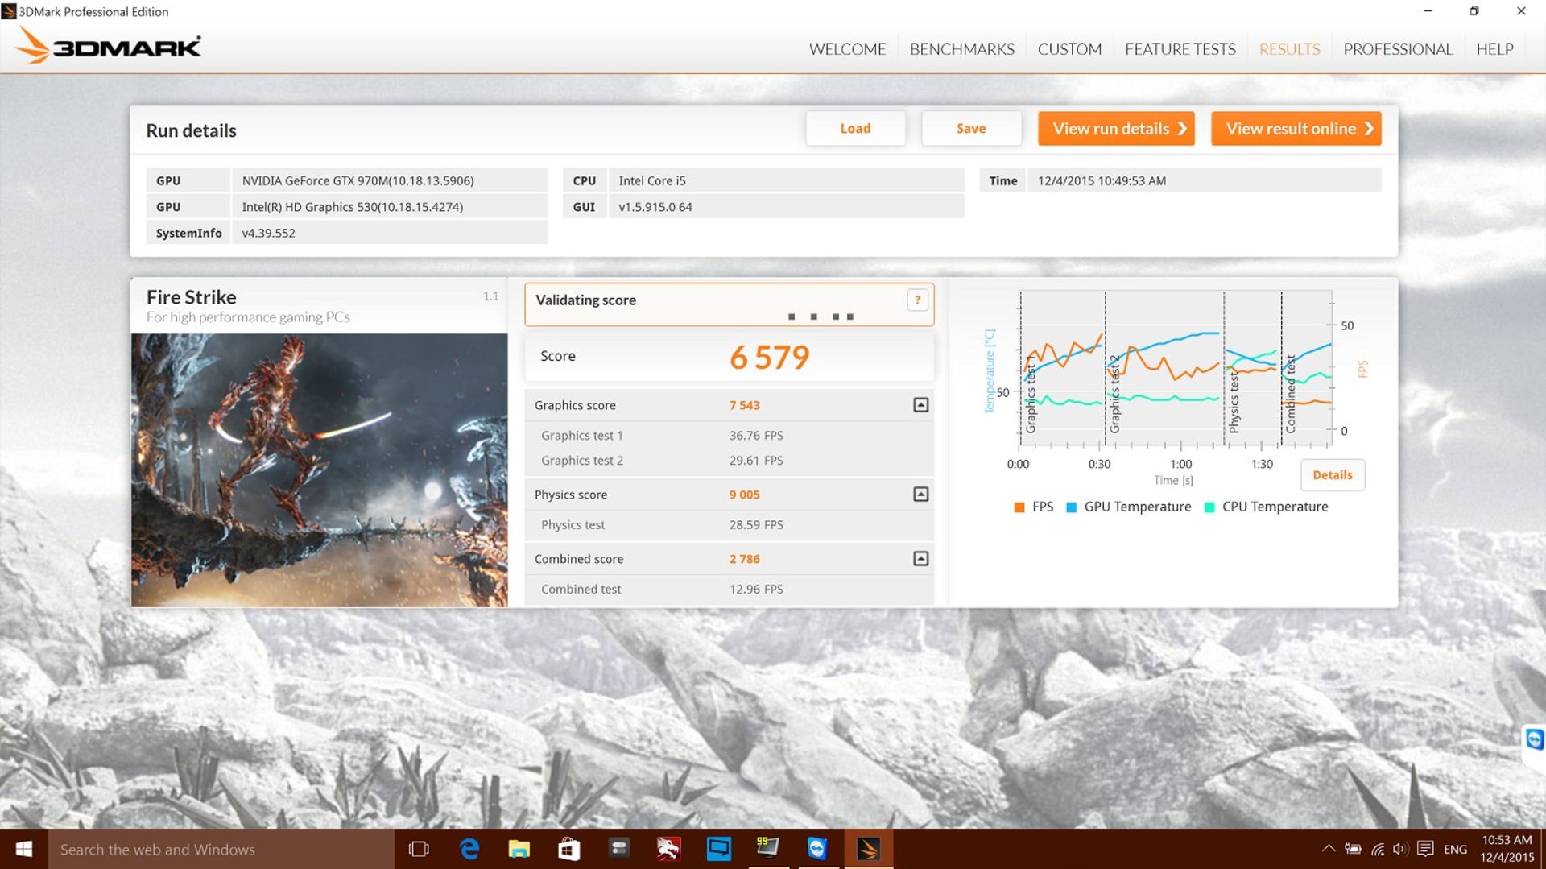Click the Save result button
The width and height of the screenshot is (1546, 869).
(971, 129)
